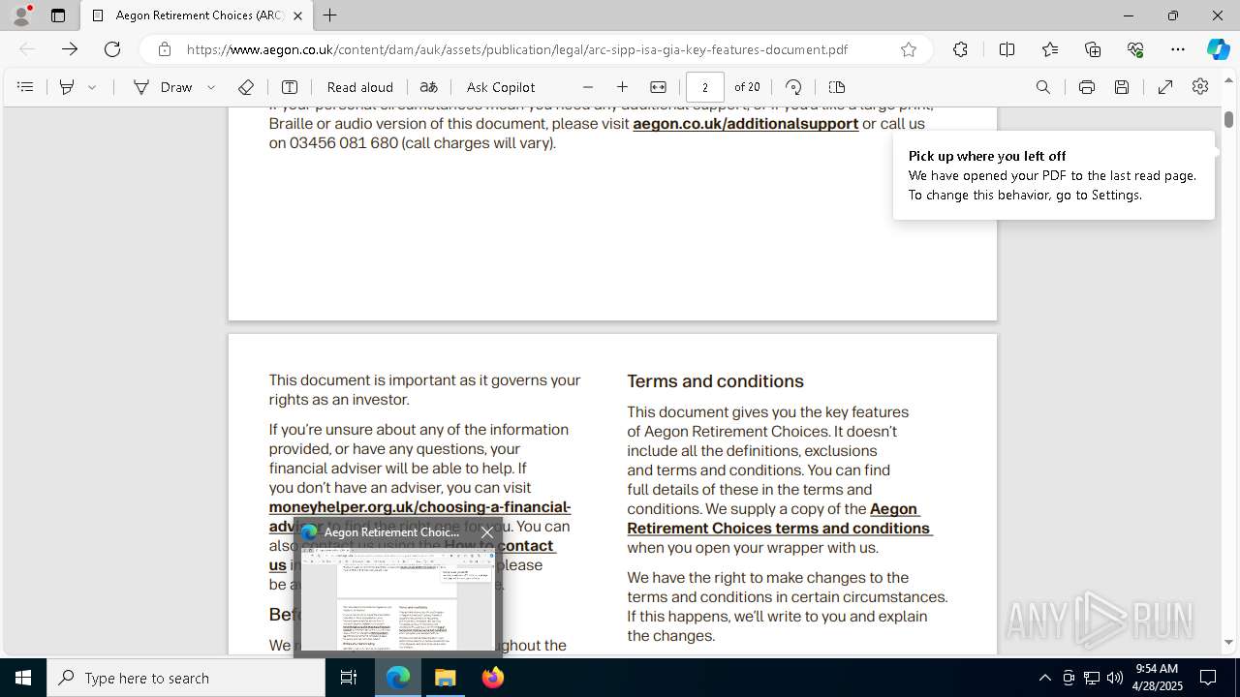Open Browser essentials heart icon
The width and height of the screenshot is (1240, 697).
1135,49
